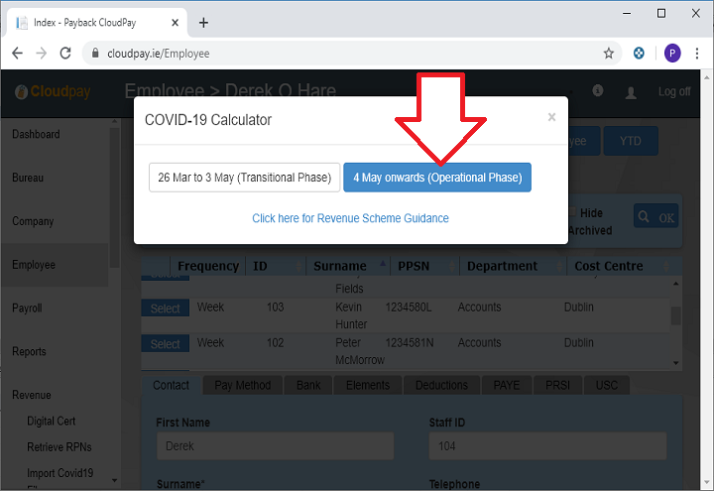Sort the table by Department column
The width and height of the screenshot is (714, 491).
pyautogui.click(x=502, y=266)
